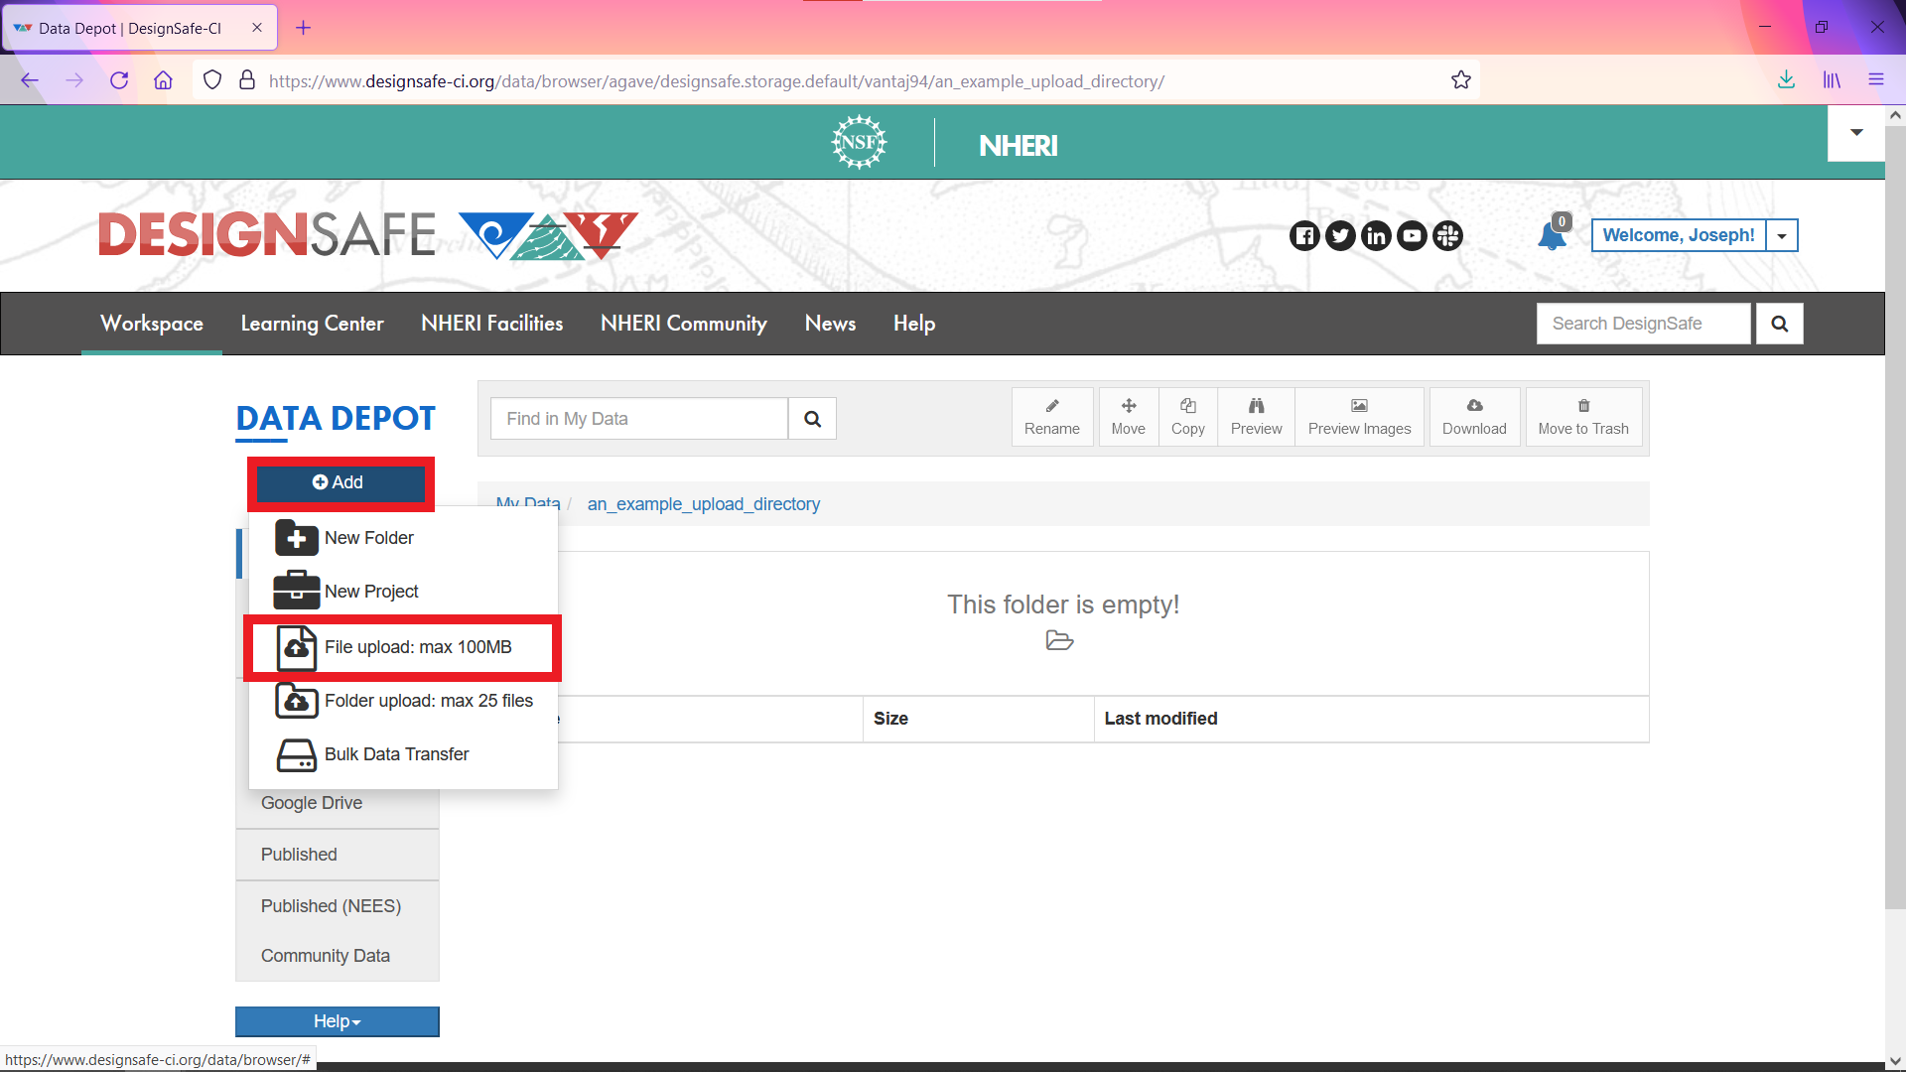This screenshot has width=1906, height=1072.
Task: Select New Folder from the Add menu
Action: point(369,537)
